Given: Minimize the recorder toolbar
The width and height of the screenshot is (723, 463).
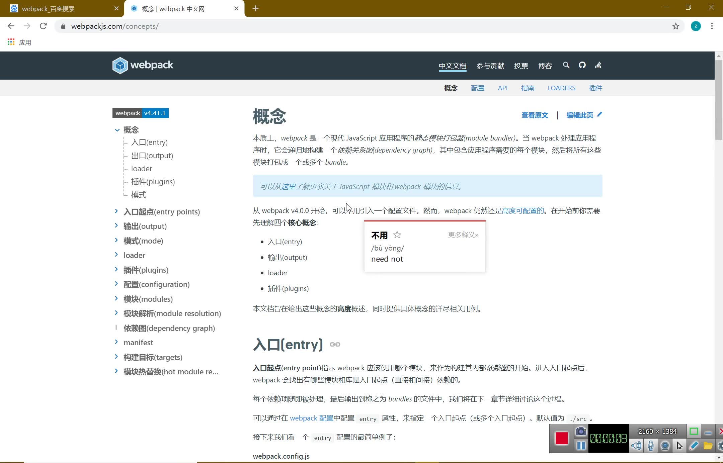Looking at the screenshot, I should tap(708, 432).
